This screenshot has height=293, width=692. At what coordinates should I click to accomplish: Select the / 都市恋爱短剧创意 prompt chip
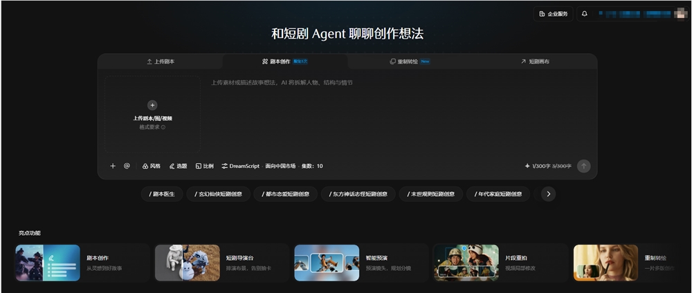click(286, 194)
